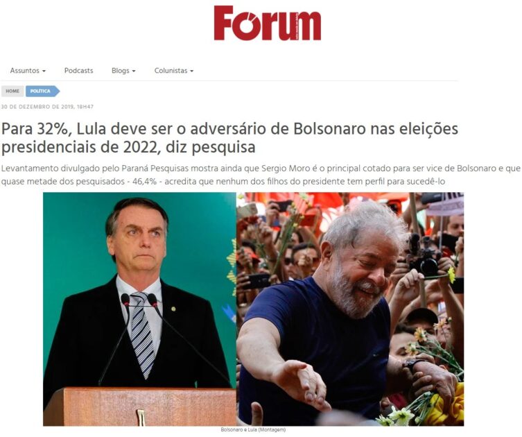This screenshot has width=522, height=437.
Task: Expand the Colunistas dropdown menu
Action: 174,71
